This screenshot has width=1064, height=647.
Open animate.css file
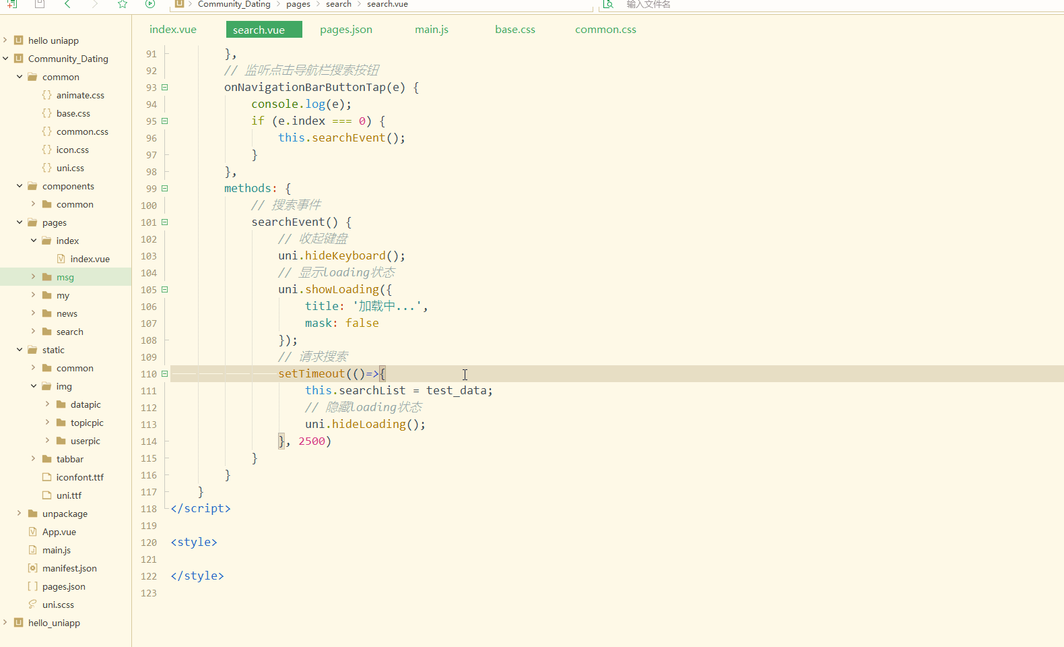click(x=80, y=95)
